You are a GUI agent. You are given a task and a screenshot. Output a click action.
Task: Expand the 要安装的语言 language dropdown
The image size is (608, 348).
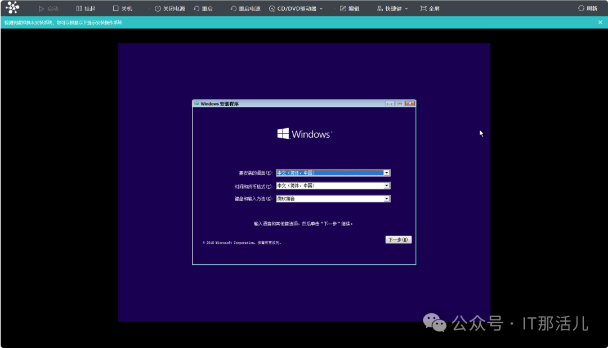tap(387, 173)
